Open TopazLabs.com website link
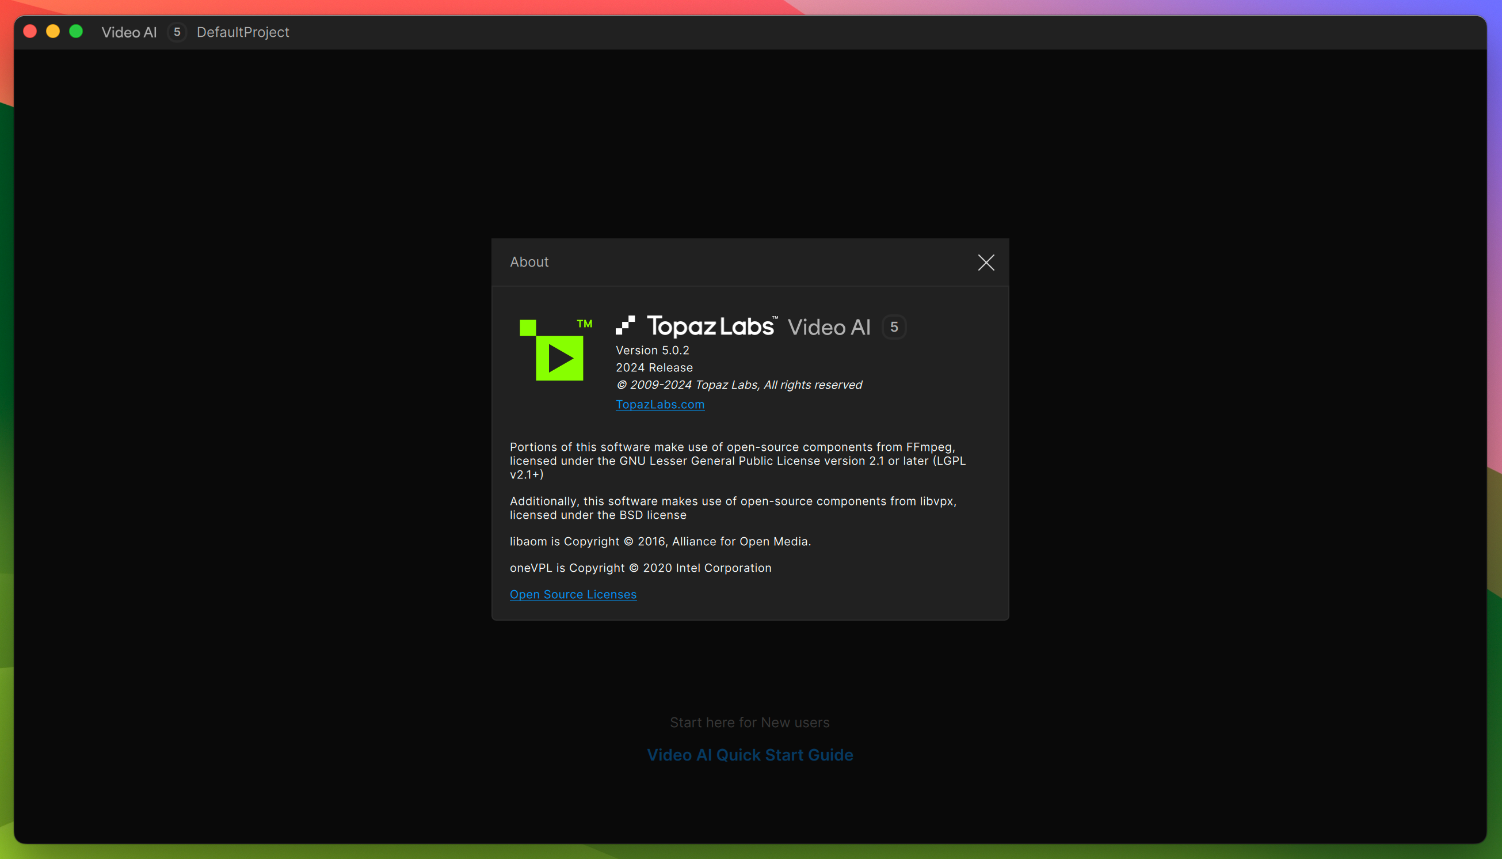This screenshot has height=859, width=1502. [x=661, y=402]
